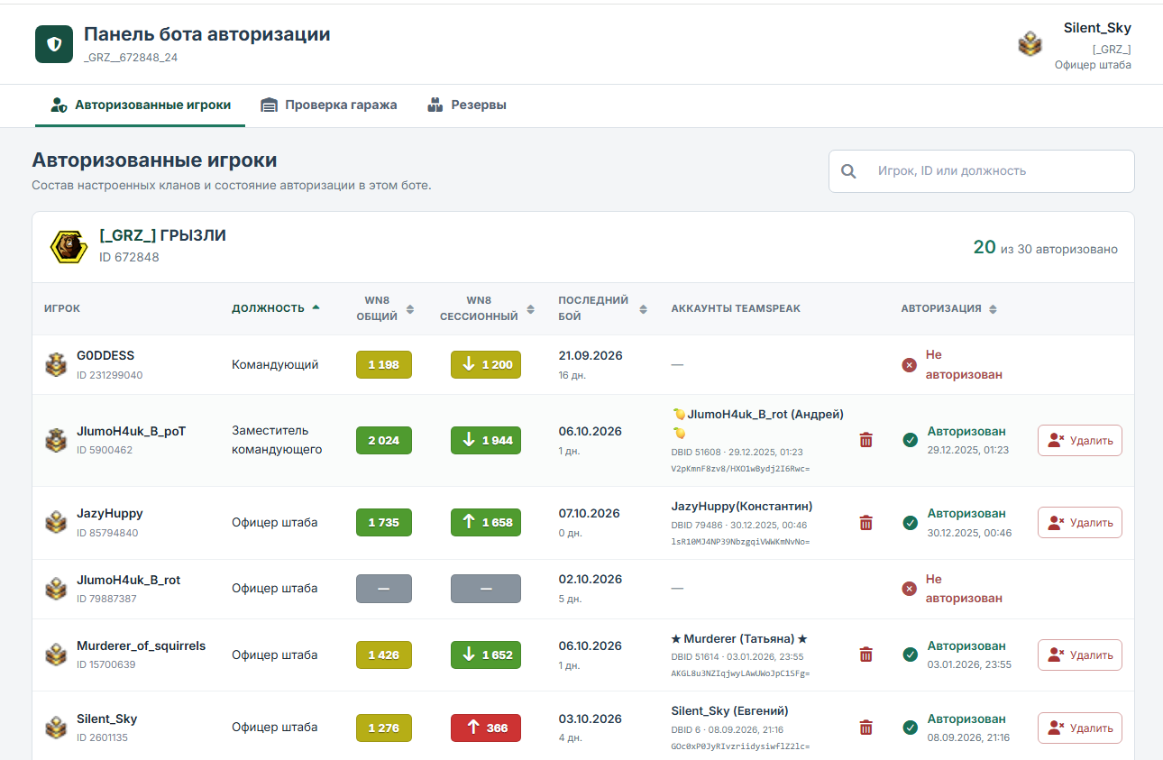The width and height of the screenshot is (1163, 760).
Task: Delete TeamSpeak account of JlumoH4uk_B_poT via trash icon
Action: (866, 440)
